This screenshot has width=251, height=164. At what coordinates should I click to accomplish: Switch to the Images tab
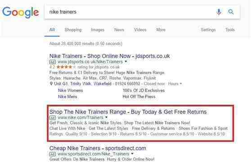[x=98, y=30]
